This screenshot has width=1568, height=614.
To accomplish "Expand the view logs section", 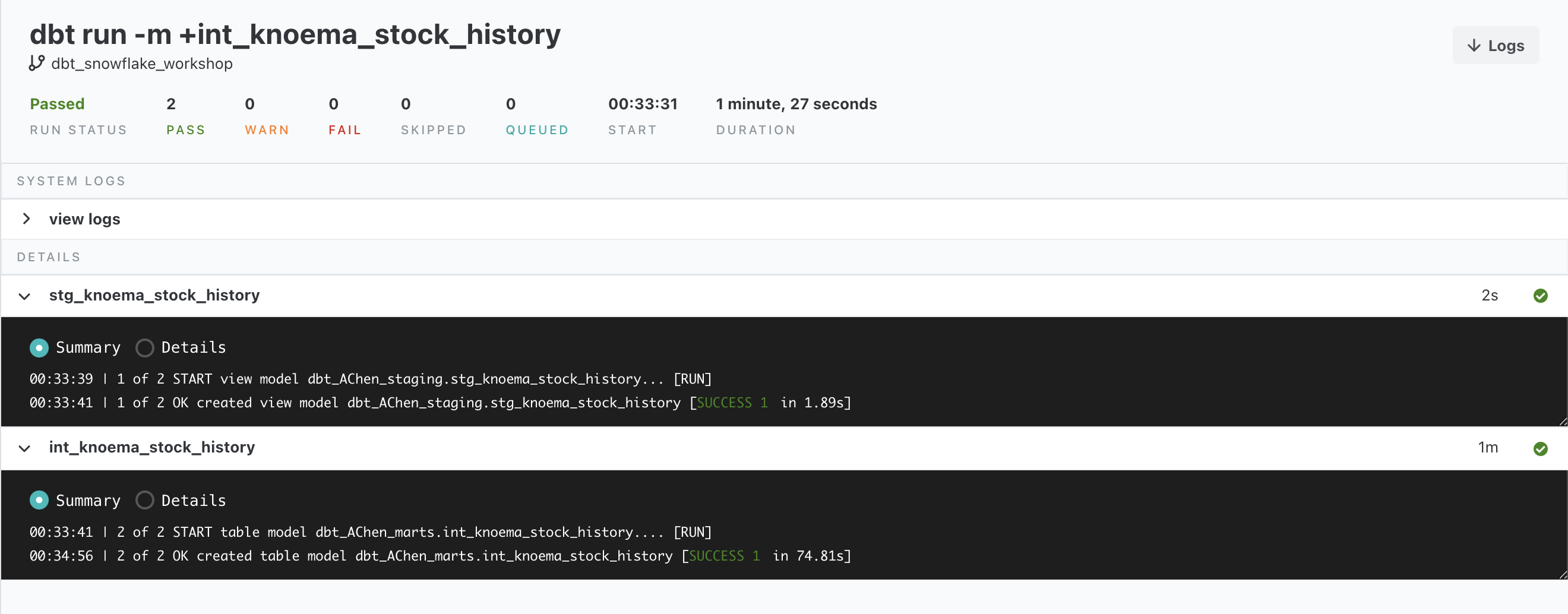I will [26, 219].
